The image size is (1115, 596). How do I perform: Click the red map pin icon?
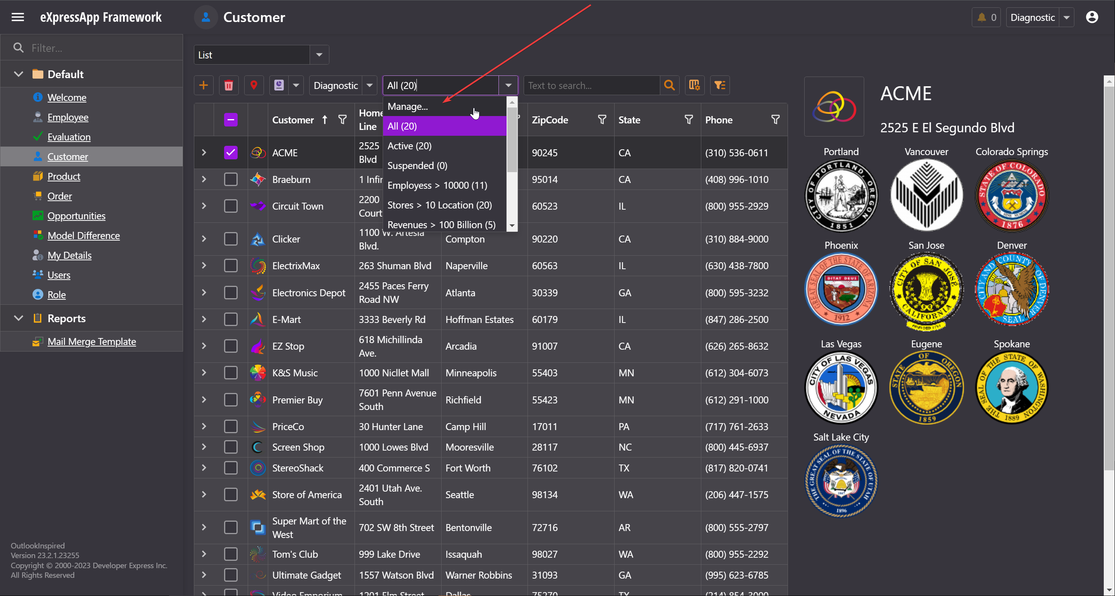253,85
